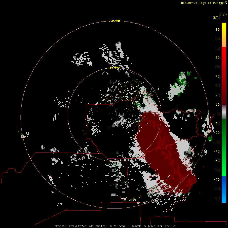The width and height of the screenshot is (228, 228).
Task: Click the 90 value on the velocity scale
Action: coord(218,30)
